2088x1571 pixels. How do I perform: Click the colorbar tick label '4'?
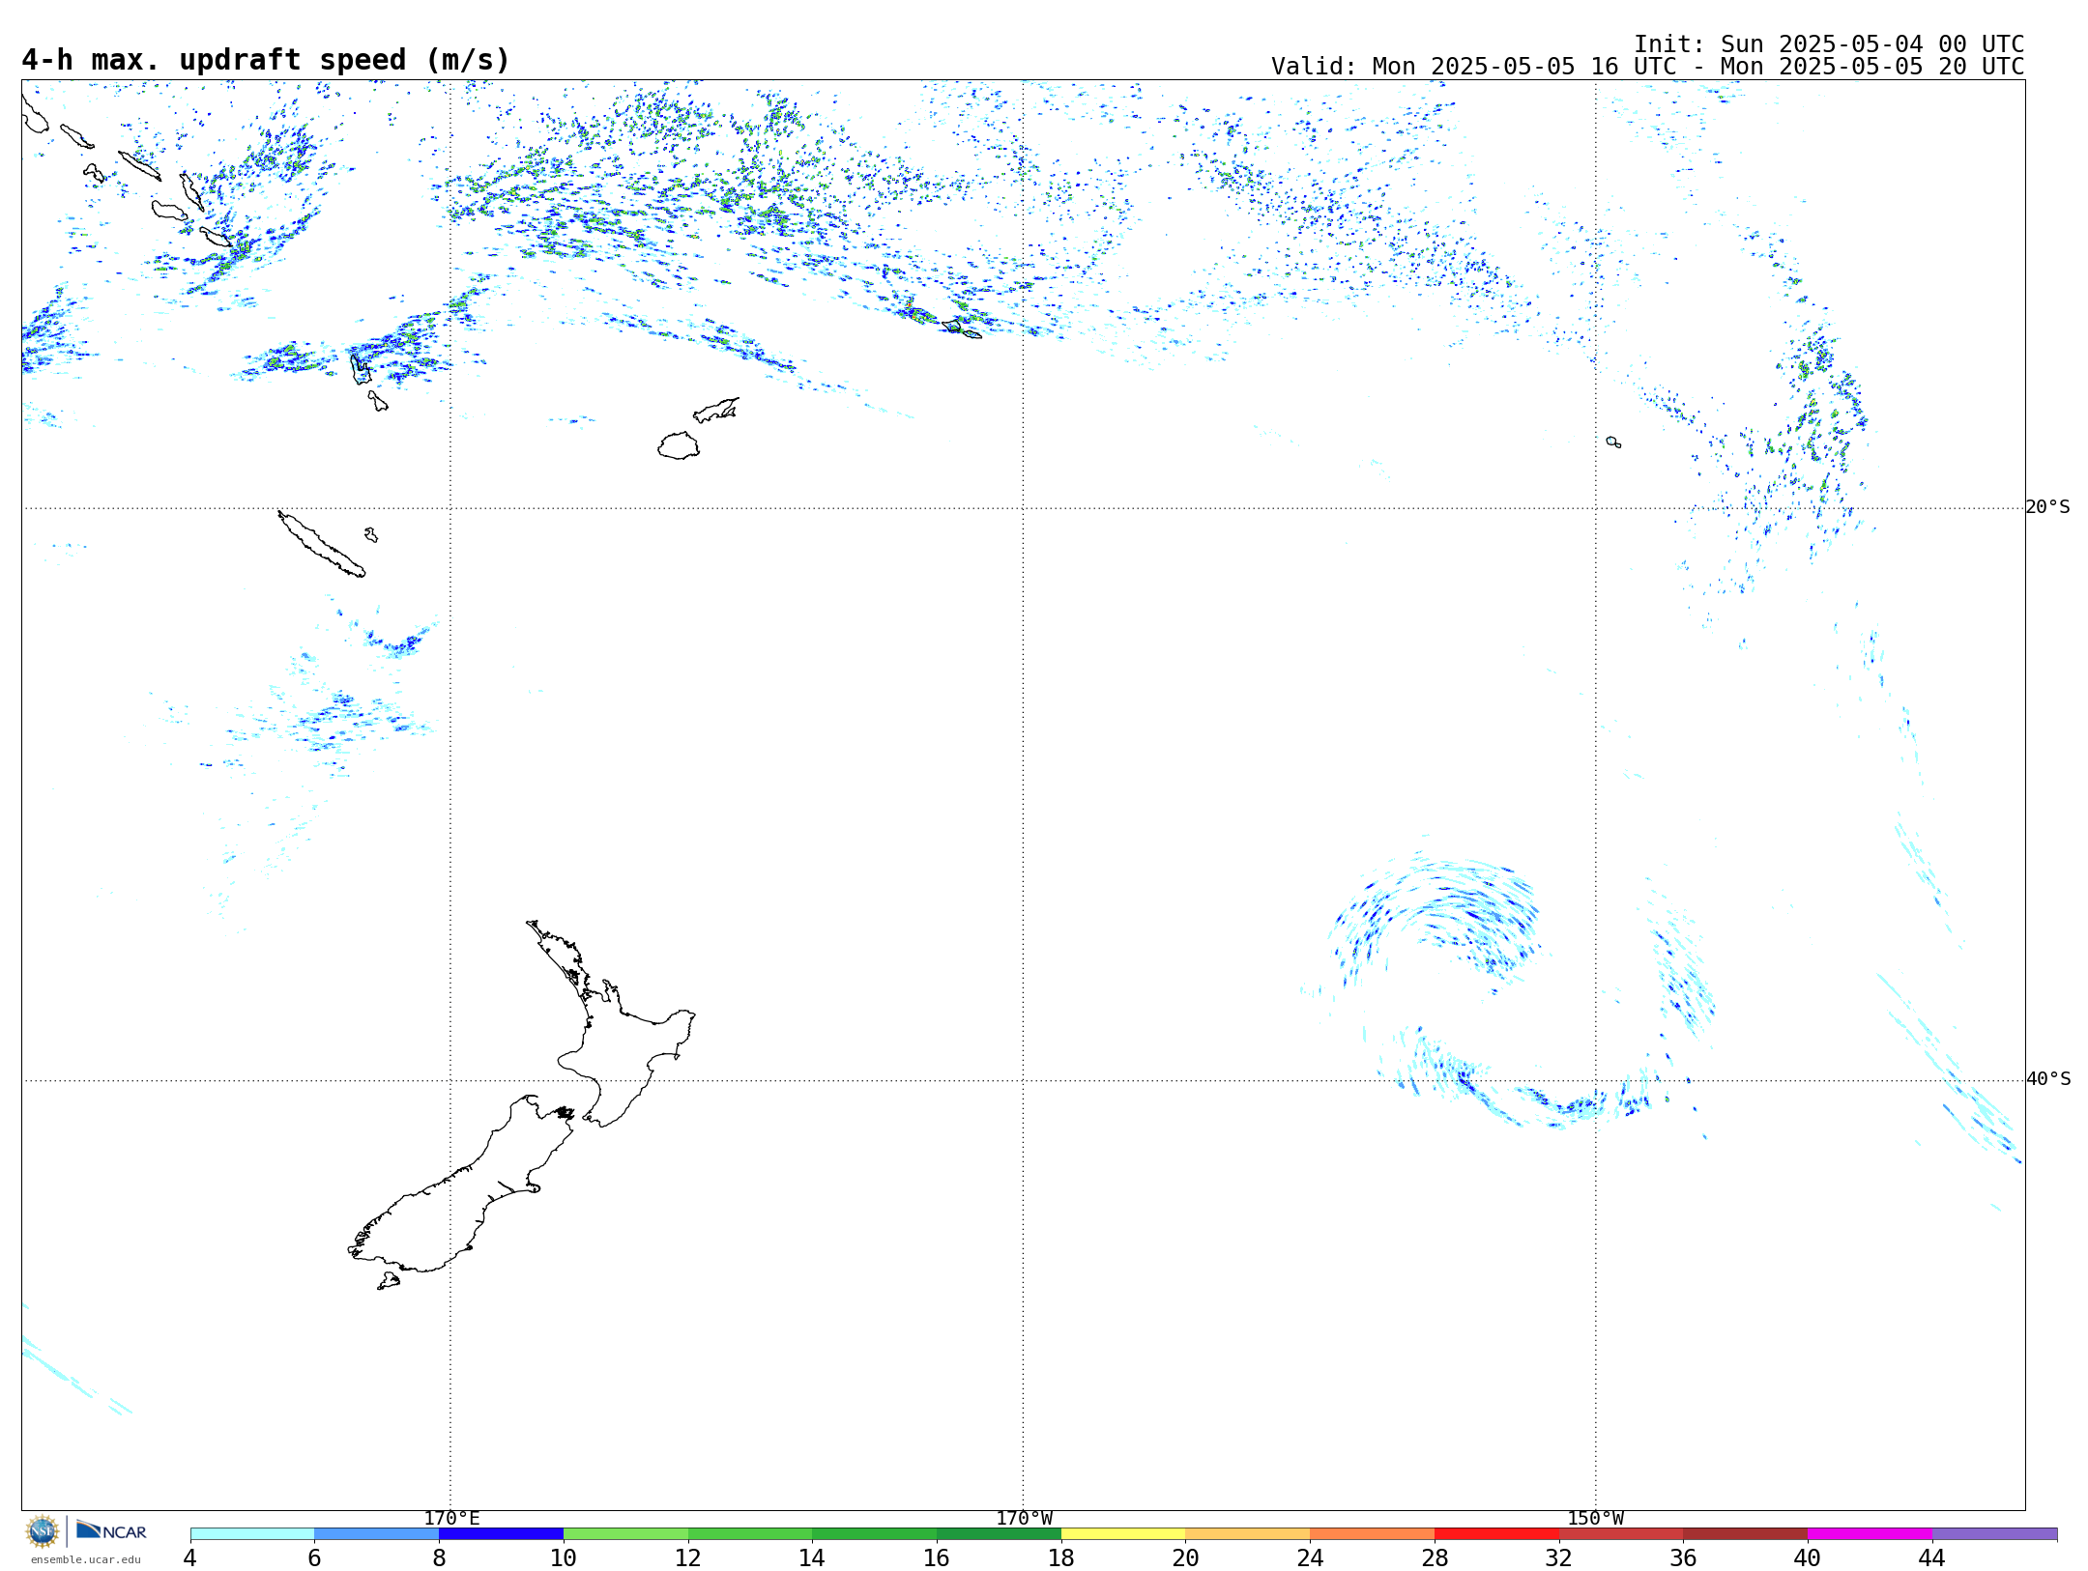[x=189, y=1558]
